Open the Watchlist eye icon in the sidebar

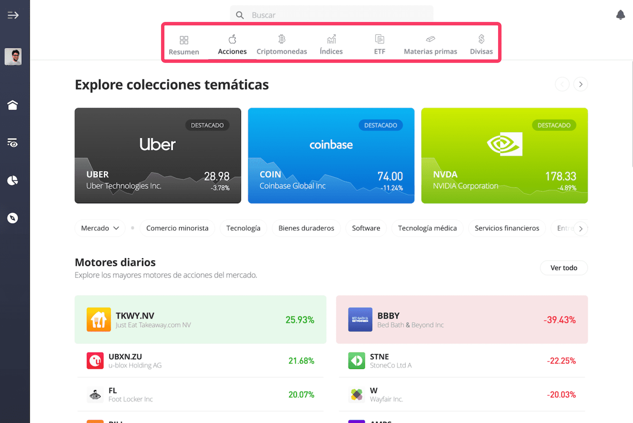[x=13, y=143]
